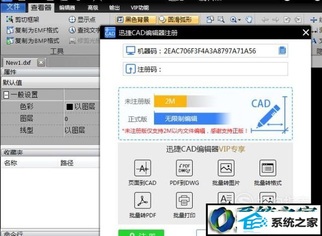
Task: Close the New1.dxf file tab
Action: [x=41, y=62]
